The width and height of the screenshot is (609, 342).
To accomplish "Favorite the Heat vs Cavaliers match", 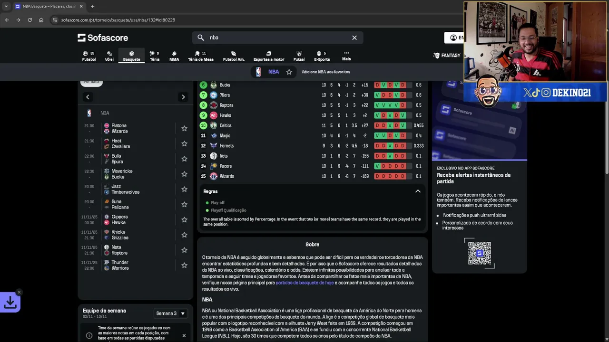I will 184,143.
